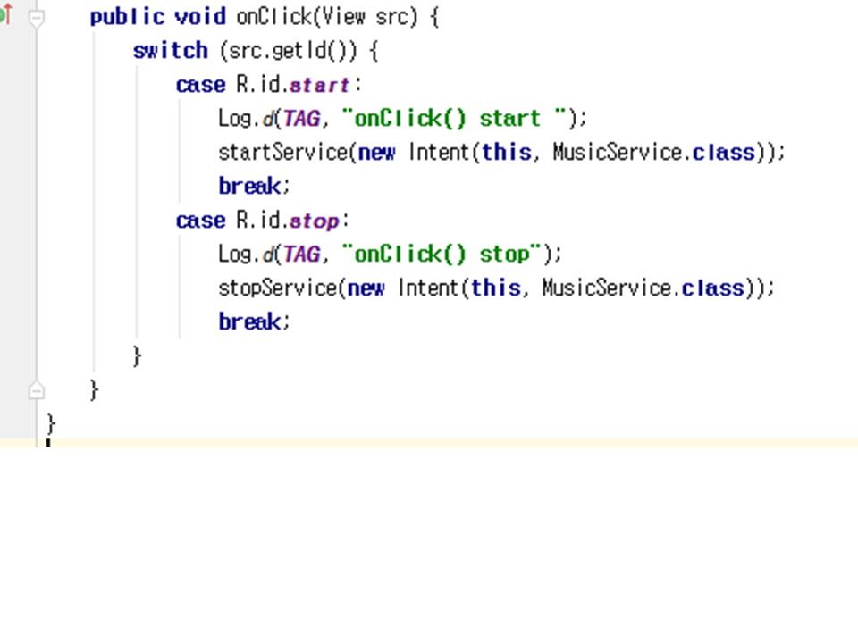
Task: Click the startService method call
Action: pyautogui.click(x=282, y=153)
